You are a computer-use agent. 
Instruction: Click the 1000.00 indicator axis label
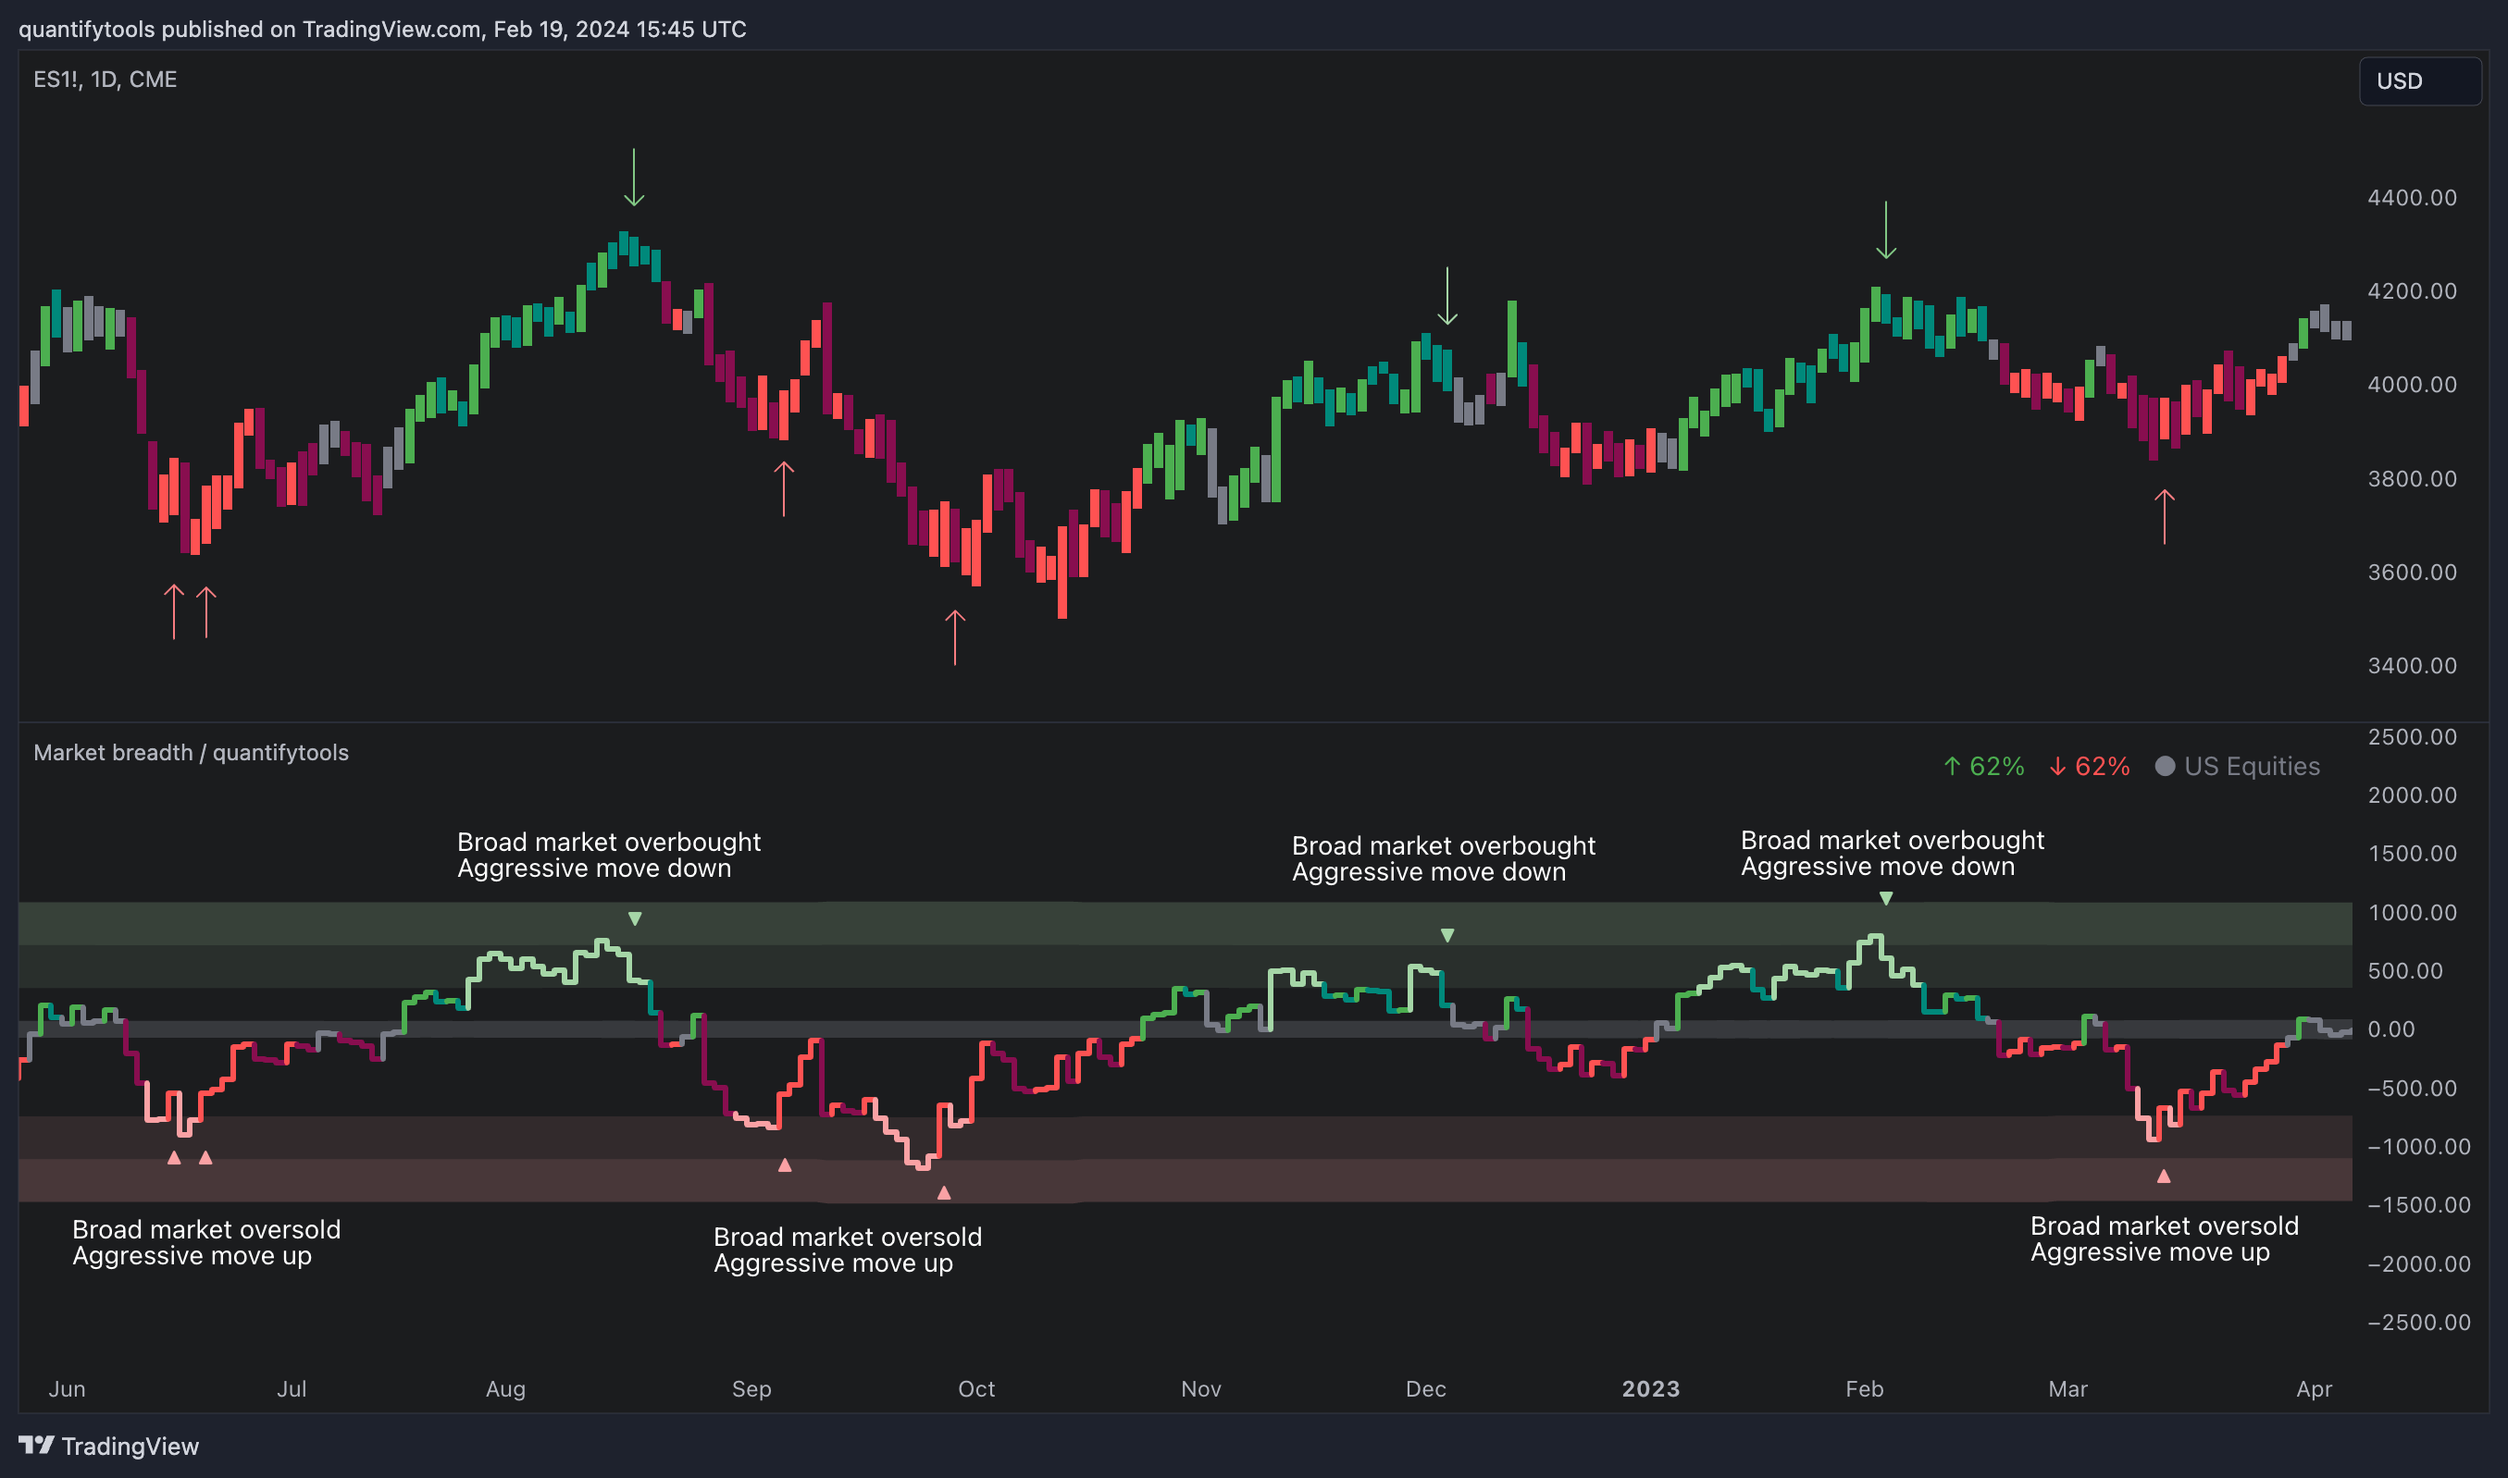click(2413, 912)
